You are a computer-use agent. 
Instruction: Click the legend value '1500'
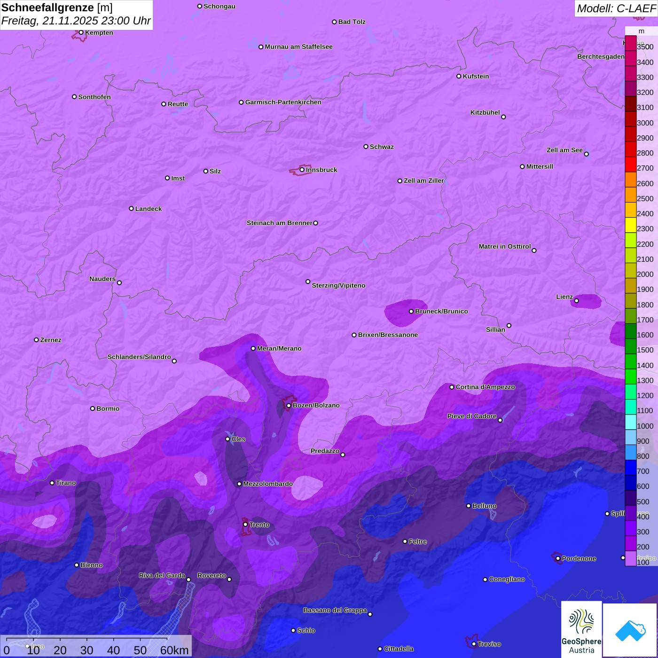tap(645, 350)
